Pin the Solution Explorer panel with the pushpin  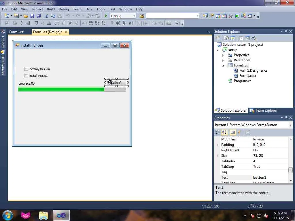pos(286,31)
